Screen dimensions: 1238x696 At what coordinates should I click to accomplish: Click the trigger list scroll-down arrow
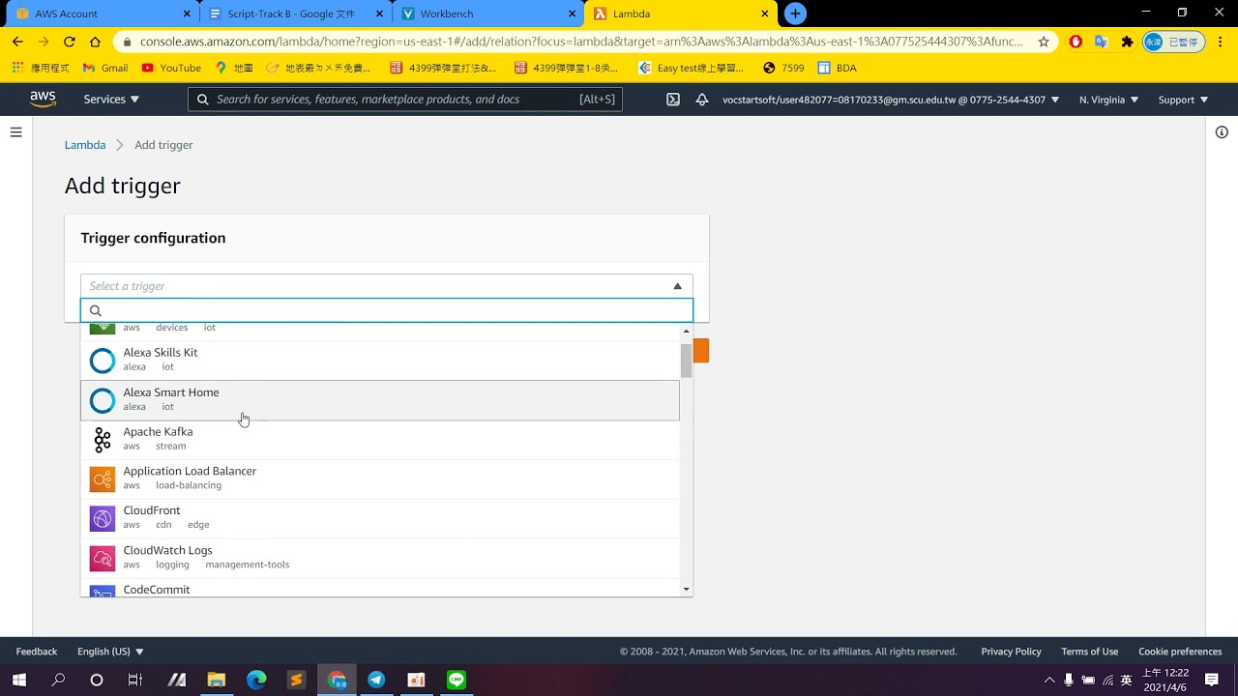686,589
